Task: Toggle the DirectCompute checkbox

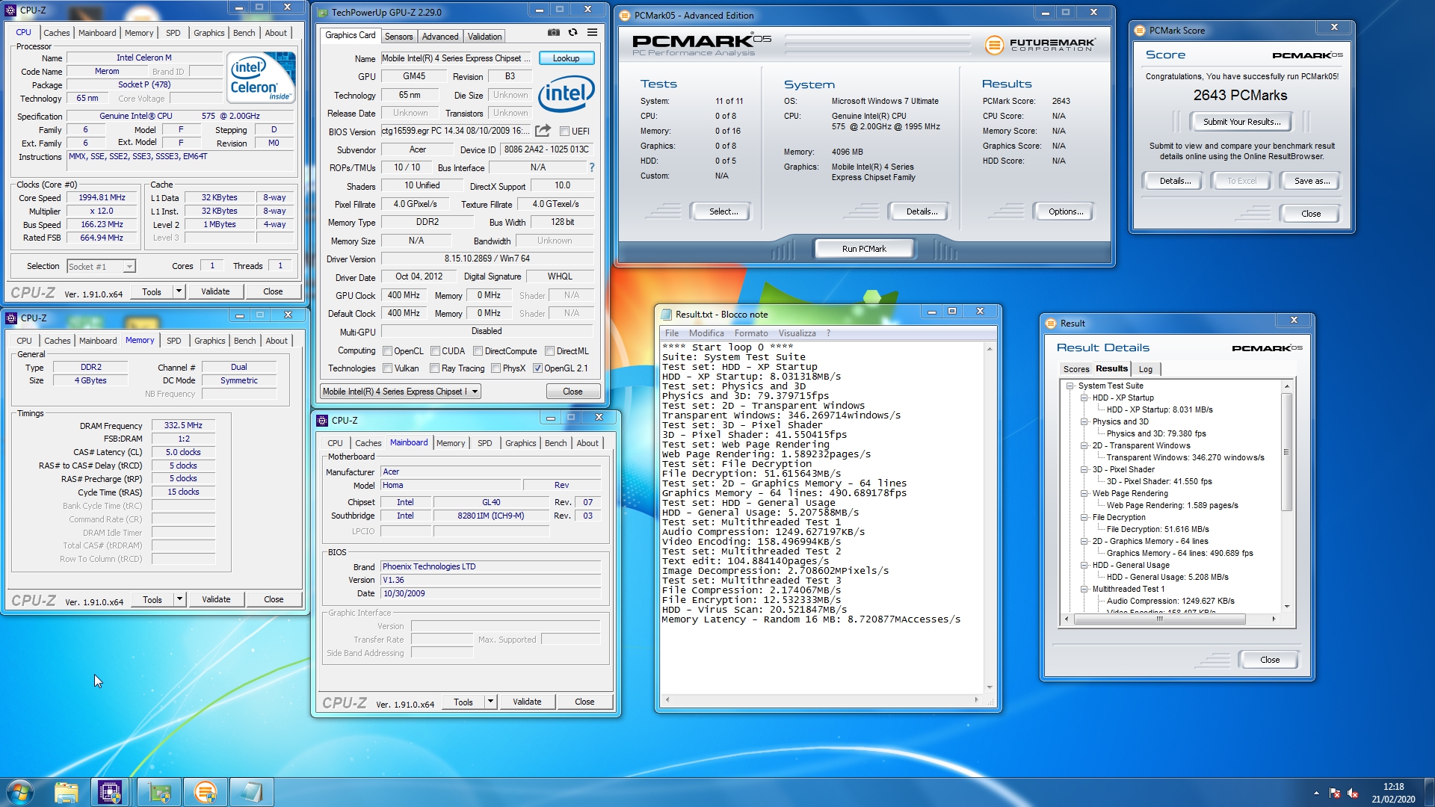Action: pos(478,351)
